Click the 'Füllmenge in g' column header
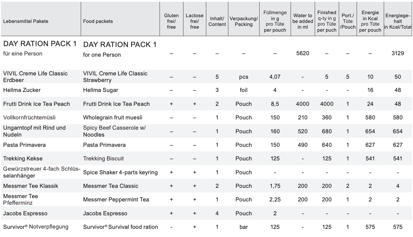 click(275, 21)
